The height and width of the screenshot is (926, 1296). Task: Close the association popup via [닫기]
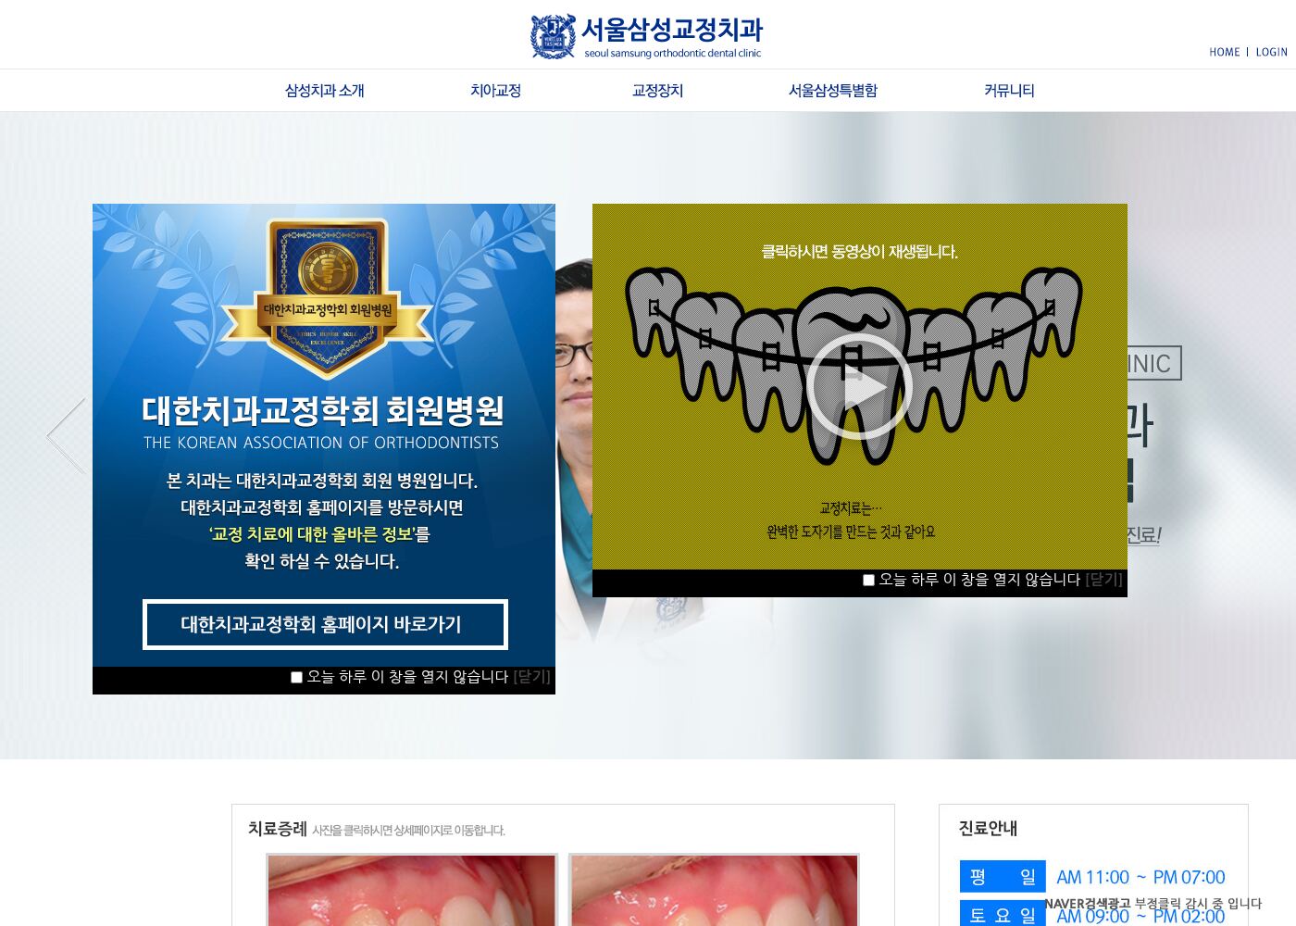(531, 677)
